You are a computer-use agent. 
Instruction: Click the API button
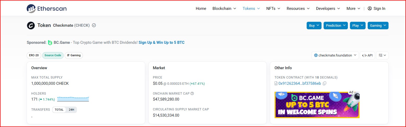click(x=367, y=55)
